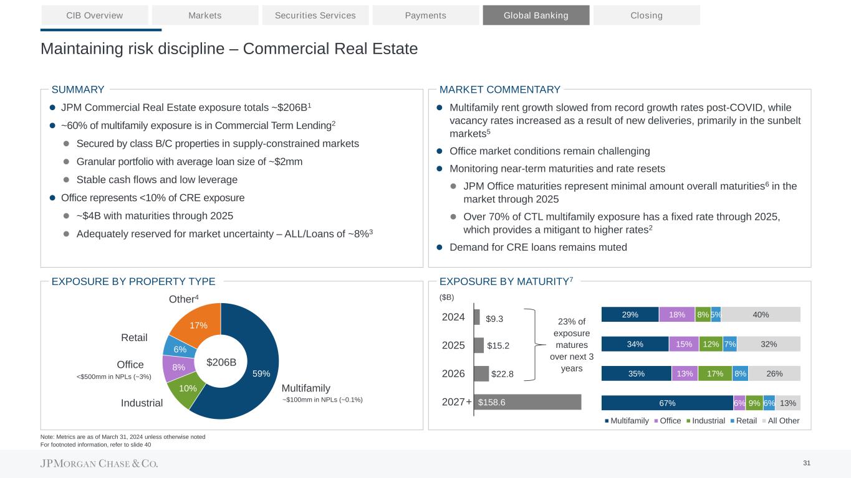851x478 pixels.
Task: Click the 2025 year label
Action: [x=453, y=345]
